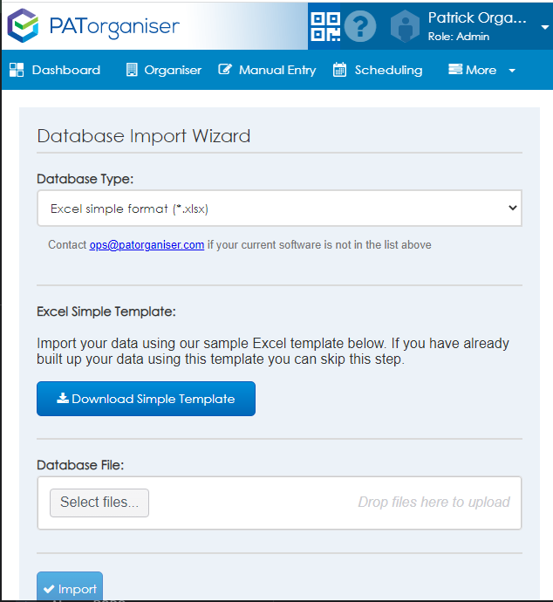Click the Database Type: label
The height and width of the screenshot is (602, 553).
pos(85,179)
